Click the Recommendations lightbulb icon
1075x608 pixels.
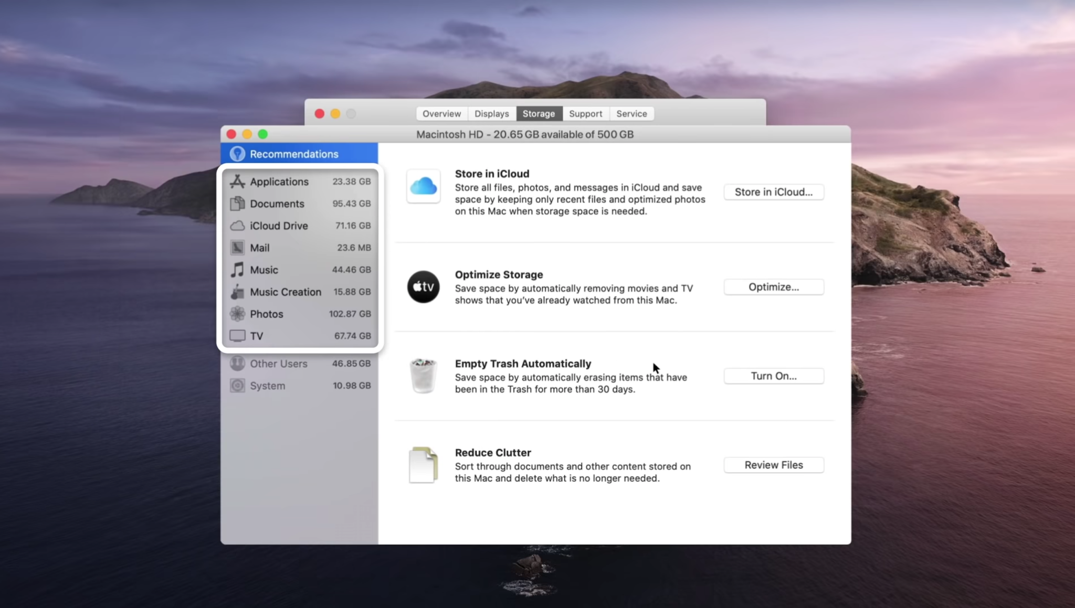(238, 154)
